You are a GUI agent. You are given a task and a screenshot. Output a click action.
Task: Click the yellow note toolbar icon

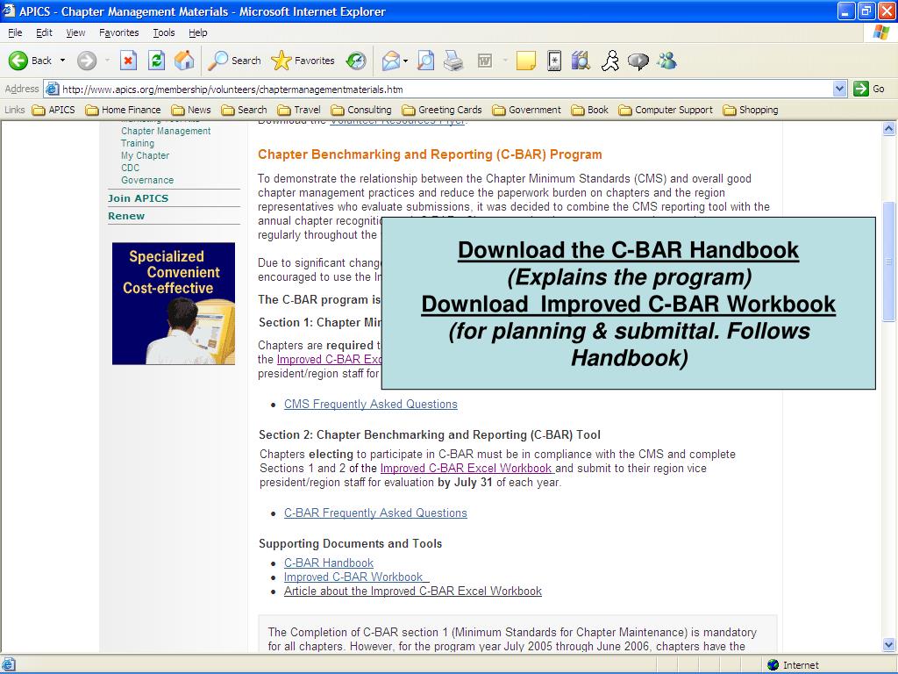(526, 61)
